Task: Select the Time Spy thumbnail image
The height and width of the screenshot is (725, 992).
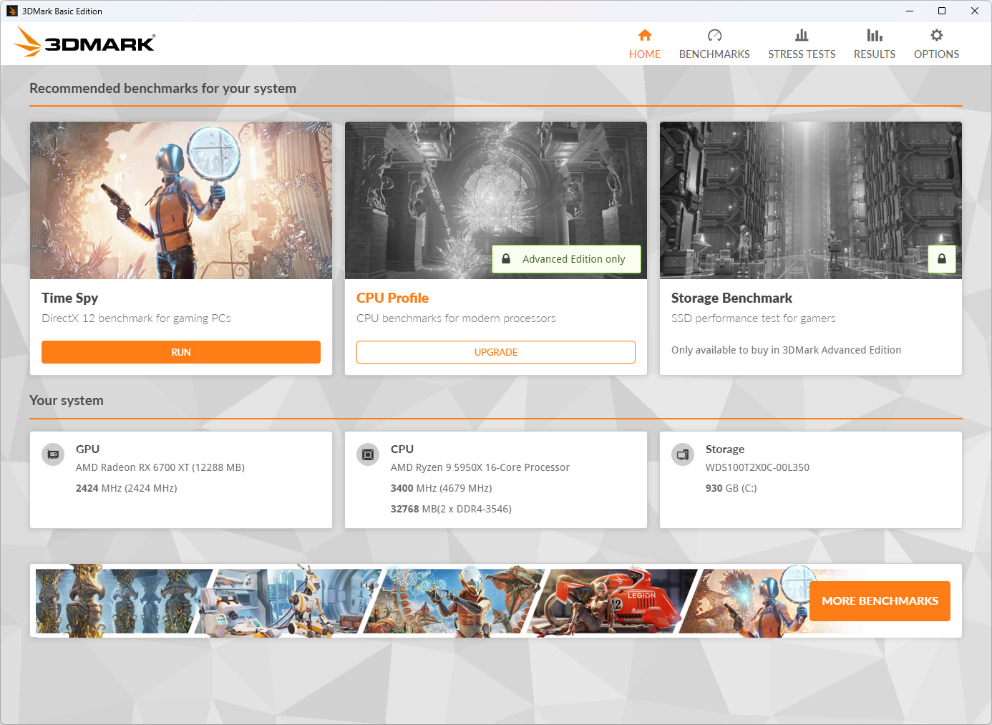Action: tap(180, 200)
